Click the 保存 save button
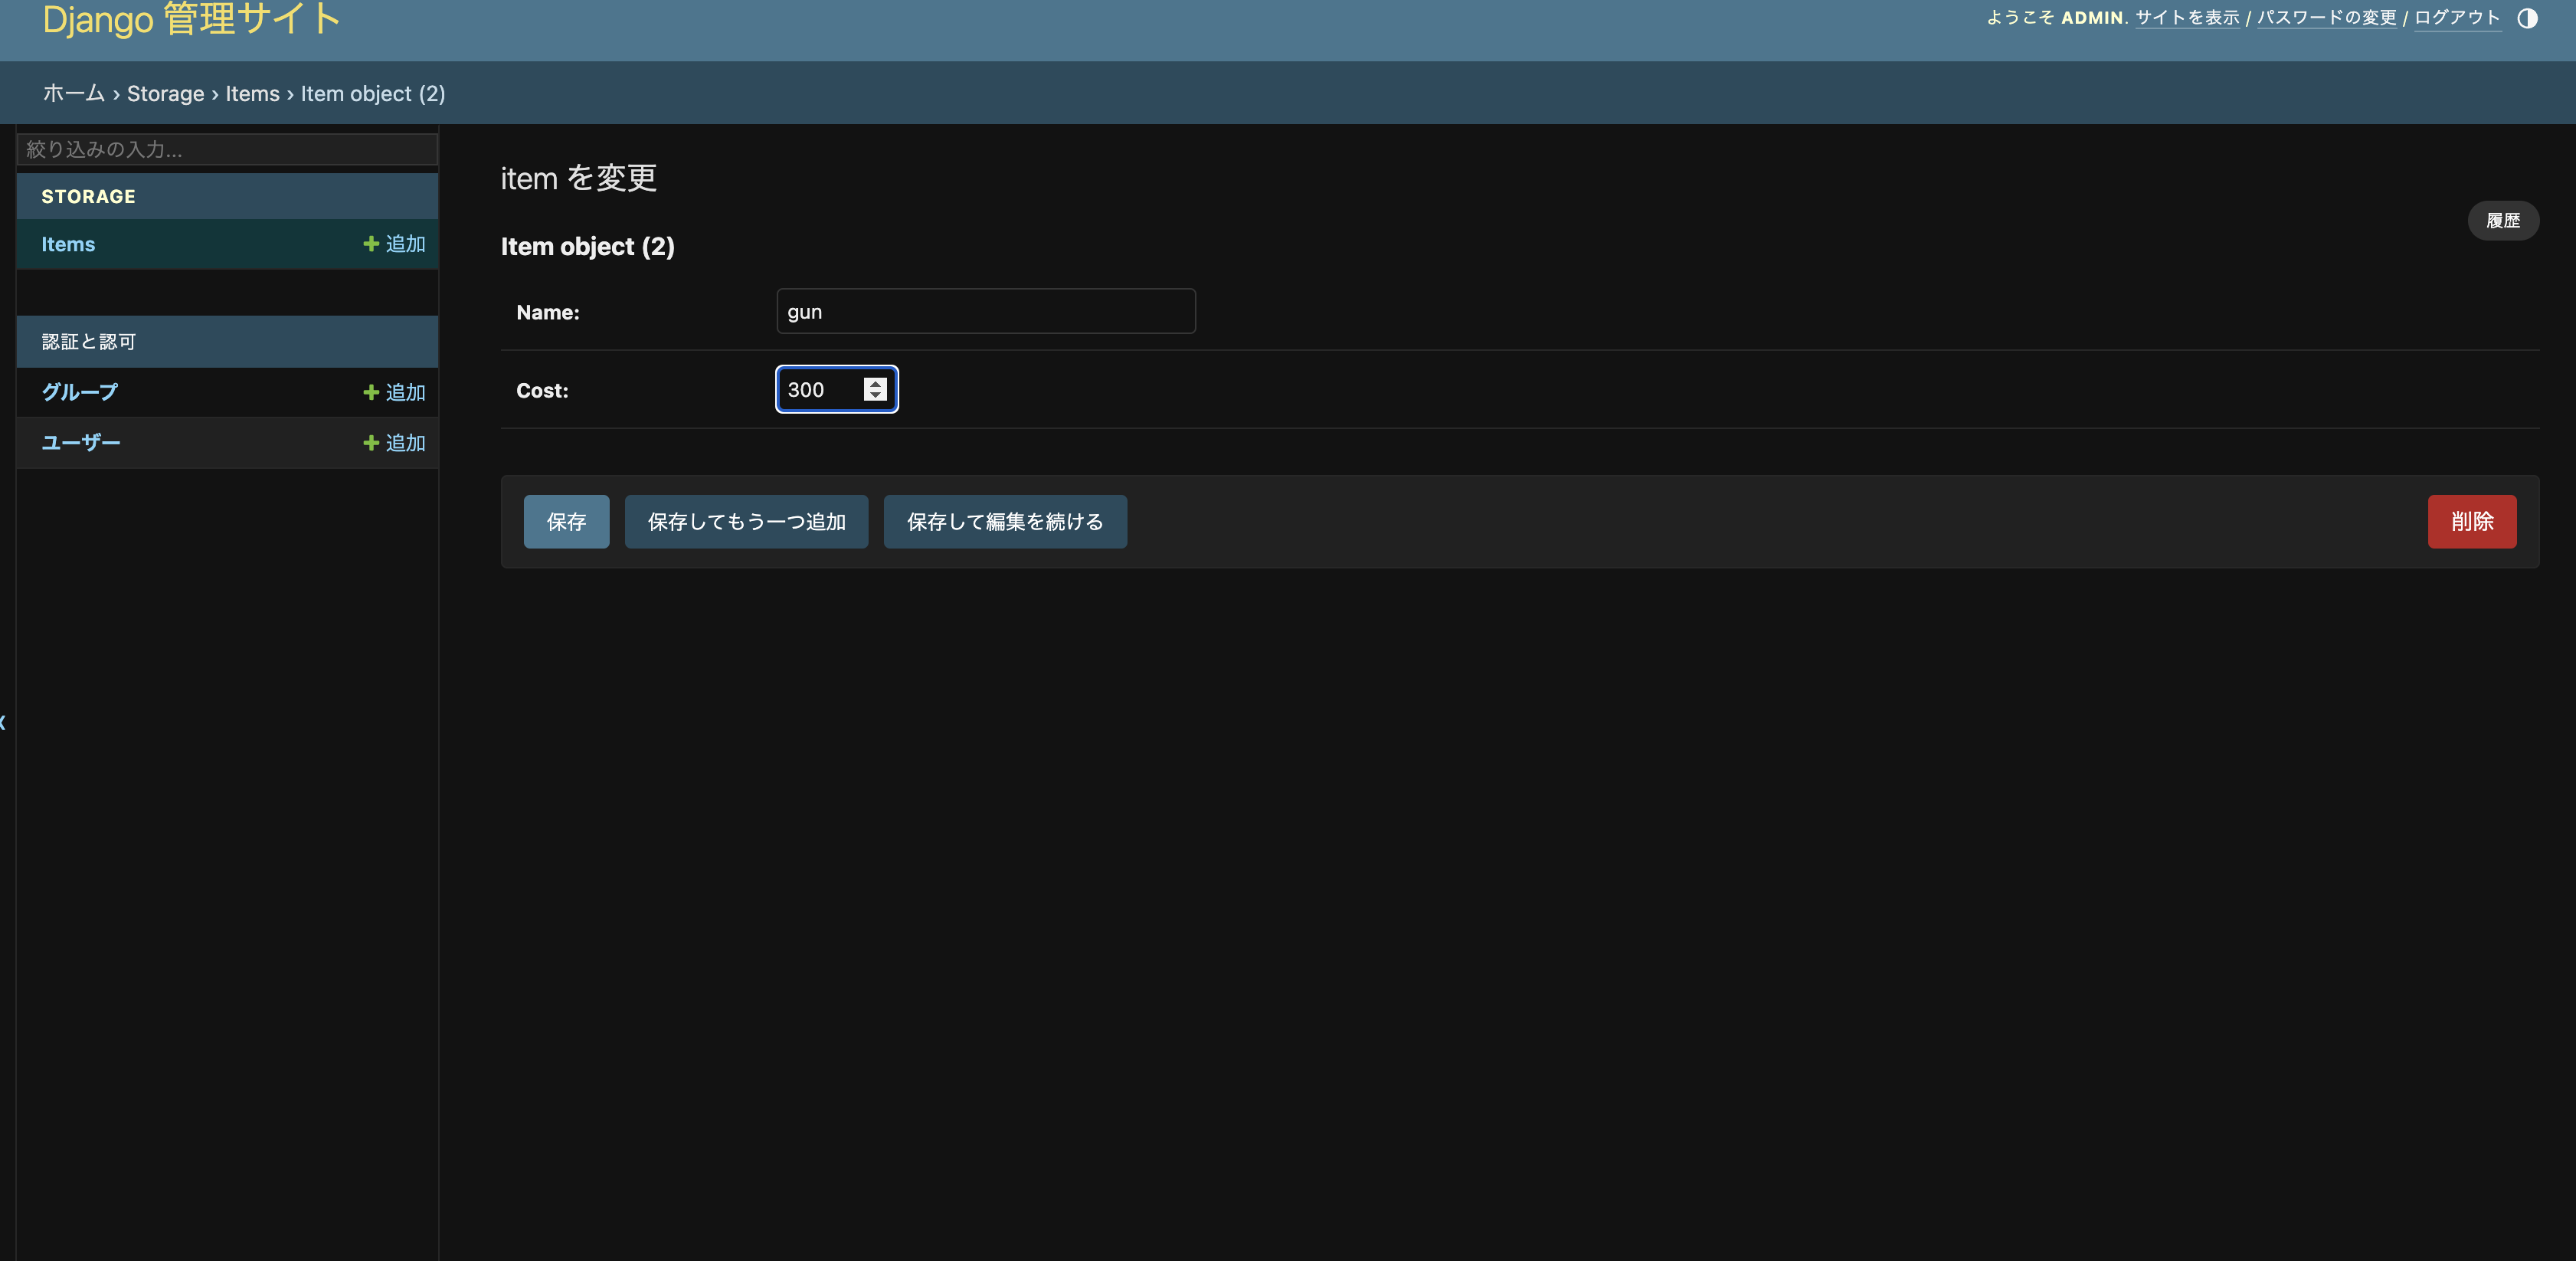This screenshot has height=1261, width=2576. click(x=566, y=522)
